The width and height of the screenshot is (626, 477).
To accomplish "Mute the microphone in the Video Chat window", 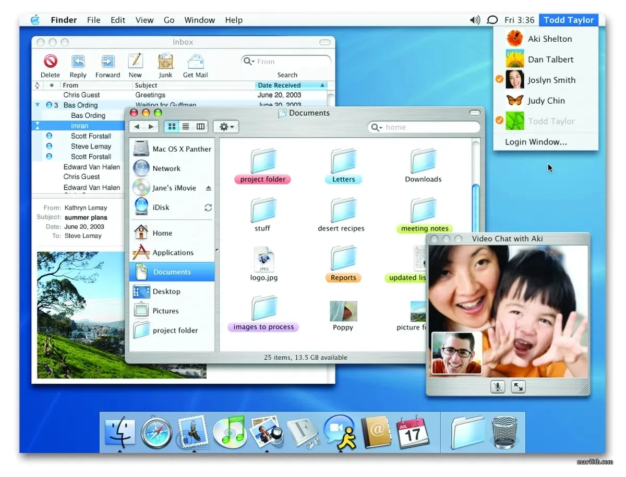I will (497, 387).
